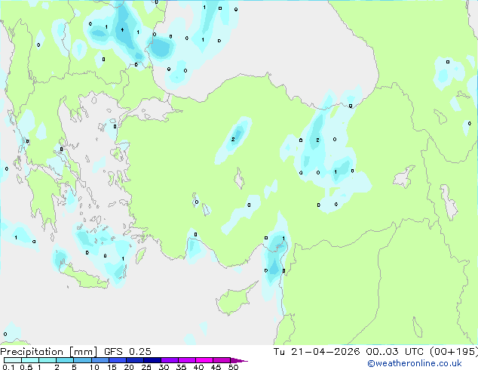Click the above-50 arrow tip of the legend
Screen dimensions: 478x370
coord(239,360)
